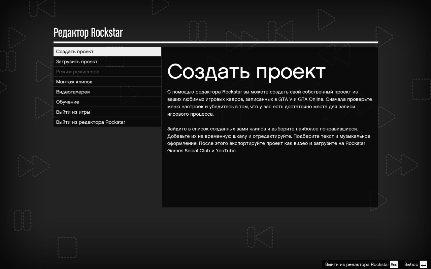This screenshot has height=269, width=431.
Task: Click the Esc key icon in the footer
Action: [x=394, y=265]
